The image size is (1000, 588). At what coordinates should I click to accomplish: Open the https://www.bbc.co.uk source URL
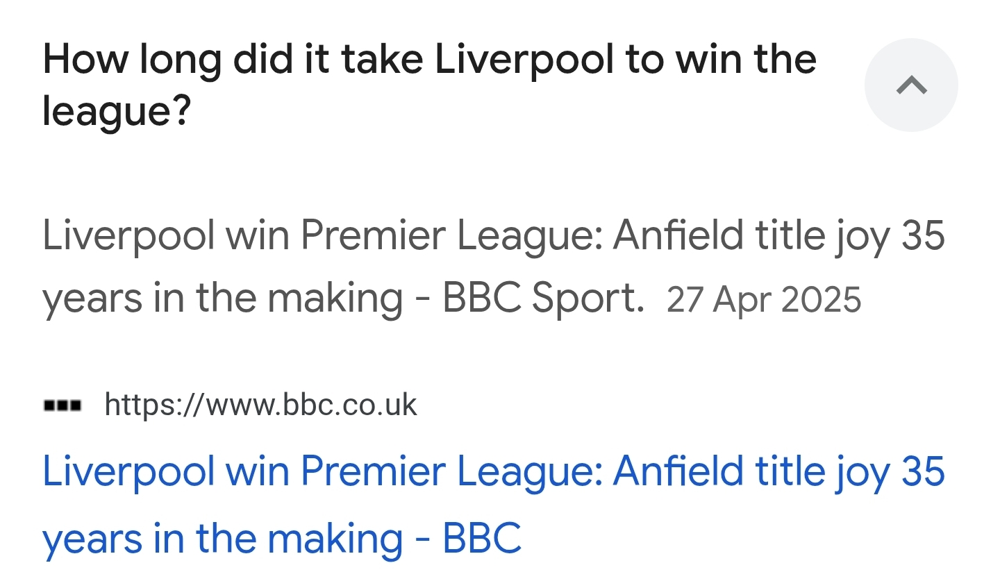coord(260,405)
